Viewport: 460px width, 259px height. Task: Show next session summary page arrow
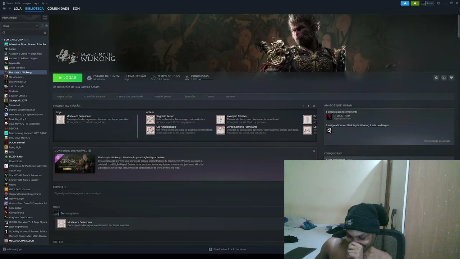[x=308, y=106]
